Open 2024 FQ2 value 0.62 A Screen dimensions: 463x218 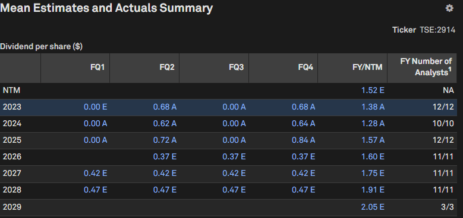(x=165, y=124)
